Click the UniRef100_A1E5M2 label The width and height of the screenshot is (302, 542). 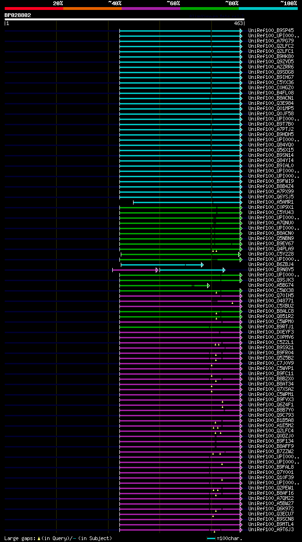pyautogui.click(x=271, y=425)
